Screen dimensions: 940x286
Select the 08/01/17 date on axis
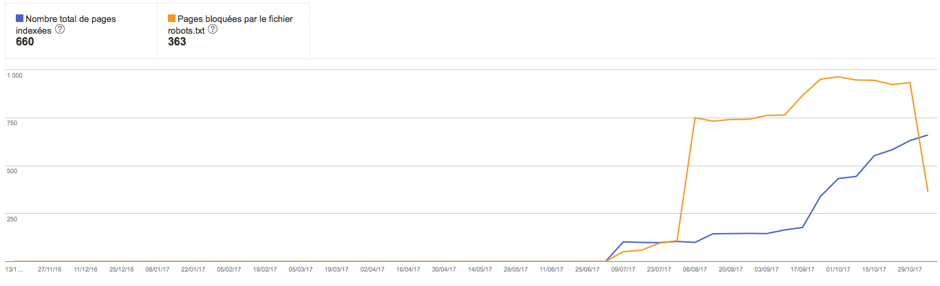coord(158,269)
